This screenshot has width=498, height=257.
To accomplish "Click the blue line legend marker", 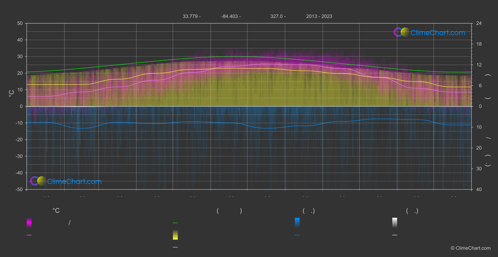I will coord(297,235).
